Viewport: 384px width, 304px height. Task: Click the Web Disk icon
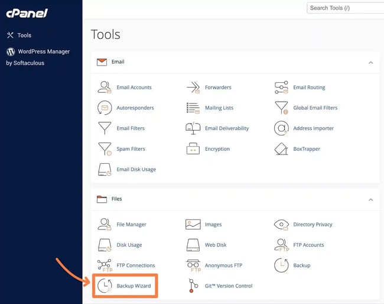[x=193, y=245]
